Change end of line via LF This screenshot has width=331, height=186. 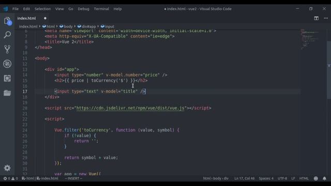(293, 178)
